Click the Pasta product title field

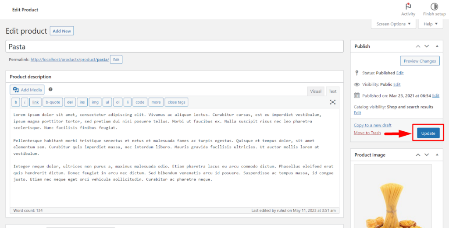tap(175, 46)
